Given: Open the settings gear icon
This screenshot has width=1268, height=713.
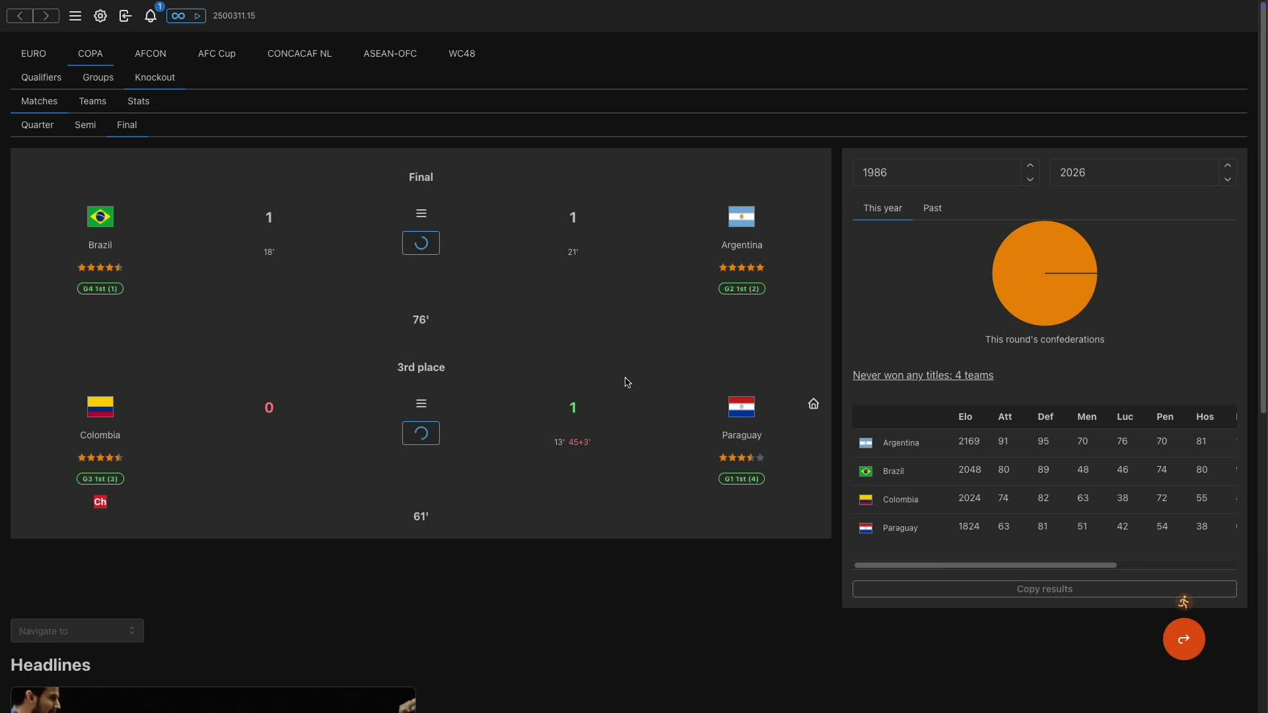Looking at the screenshot, I should point(100,16).
